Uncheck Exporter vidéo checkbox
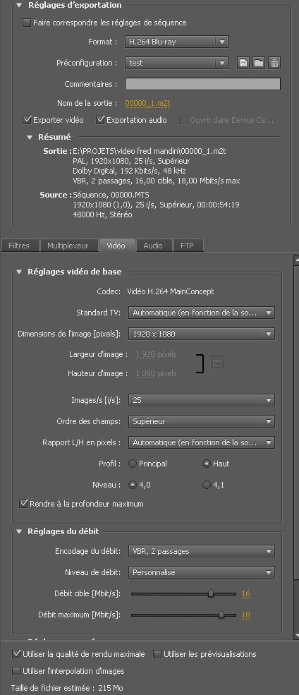This screenshot has height=695, width=299. [x=27, y=120]
